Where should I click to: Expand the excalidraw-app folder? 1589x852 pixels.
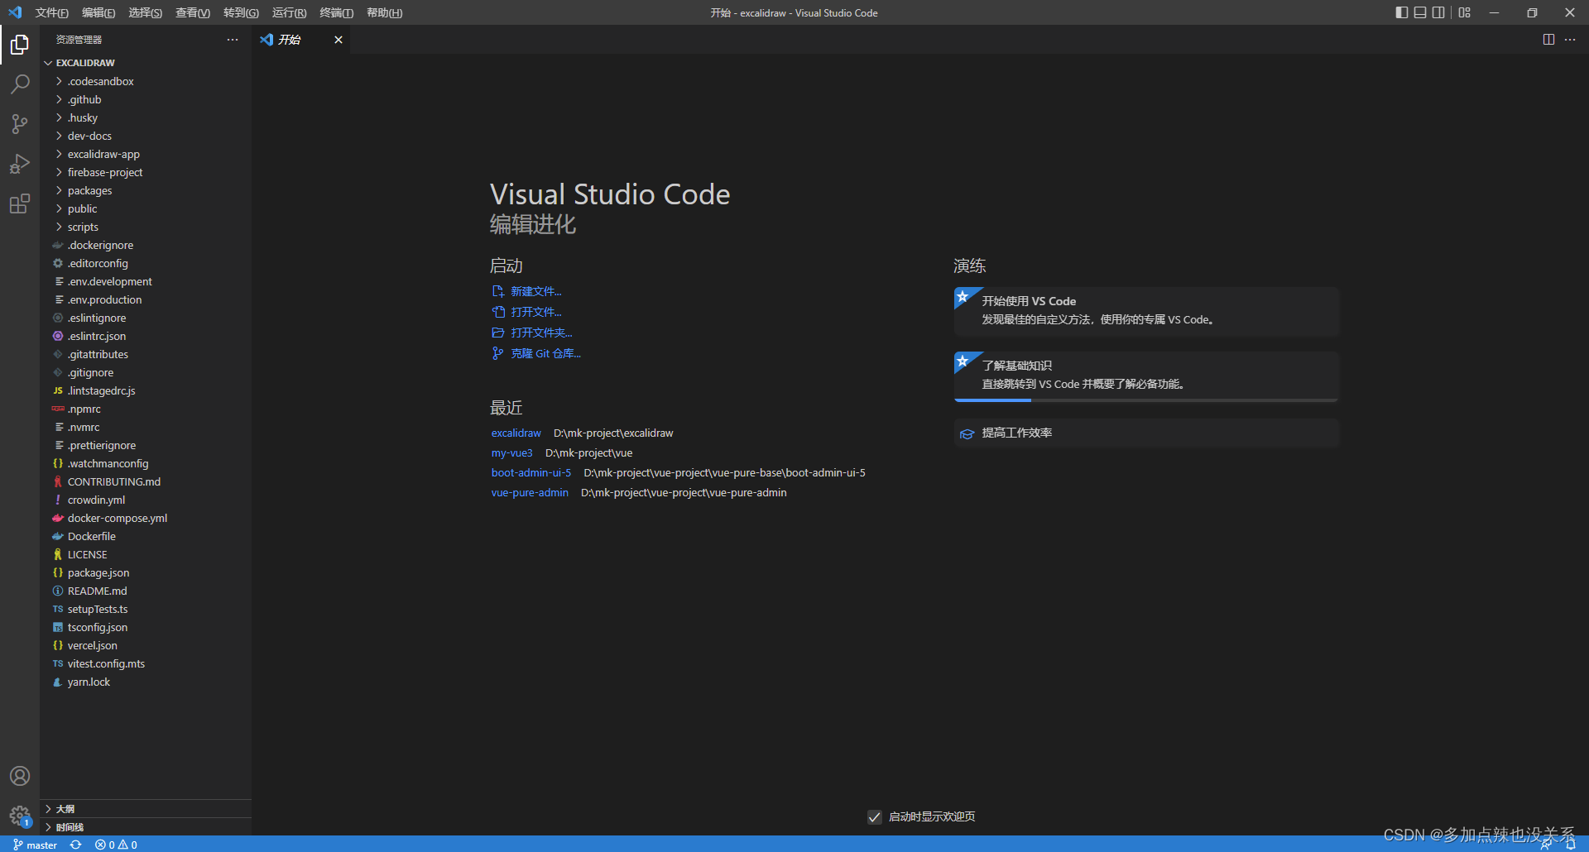point(145,154)
